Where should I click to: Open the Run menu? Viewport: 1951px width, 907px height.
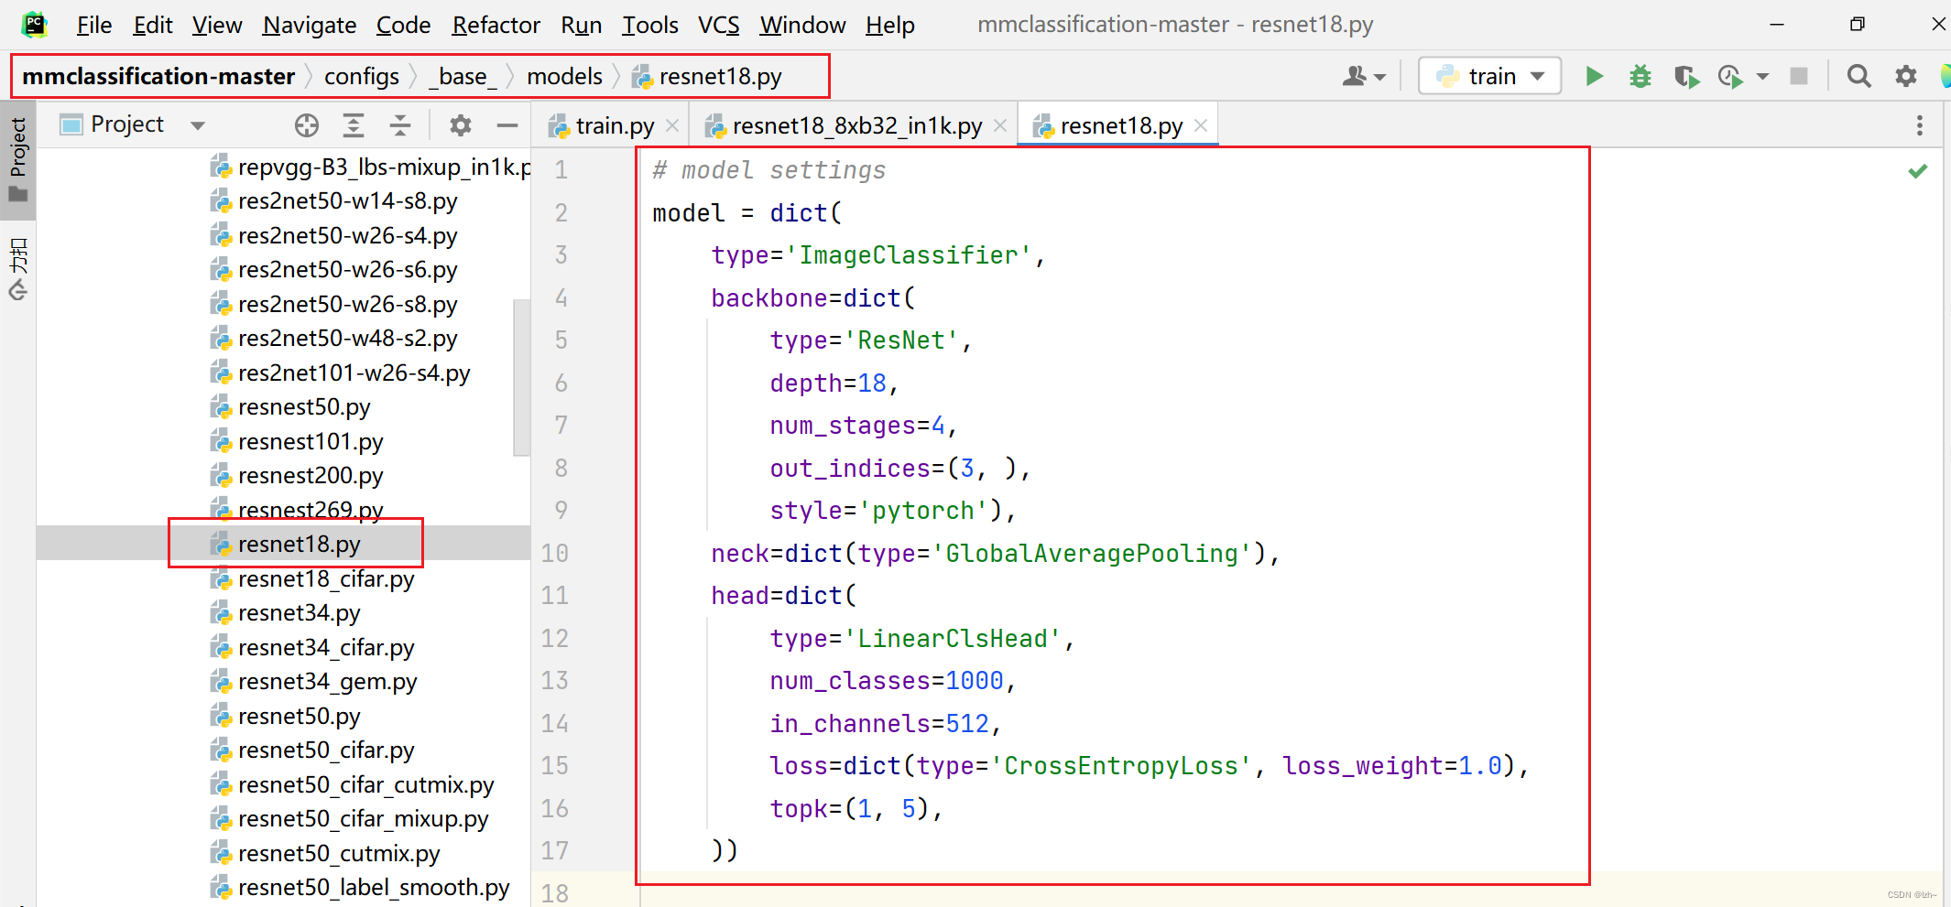click(581, 25)
